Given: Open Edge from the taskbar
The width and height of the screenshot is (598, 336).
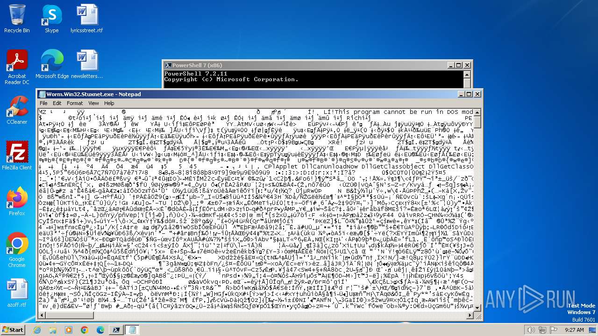Looking at the screenshot, I should click(100, 330).
